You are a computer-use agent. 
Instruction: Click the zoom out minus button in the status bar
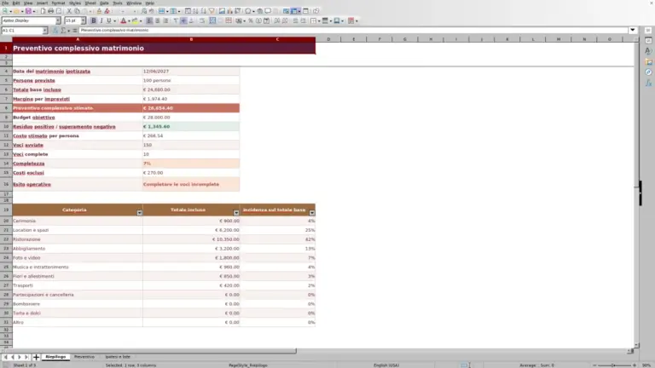pos(594,365)
